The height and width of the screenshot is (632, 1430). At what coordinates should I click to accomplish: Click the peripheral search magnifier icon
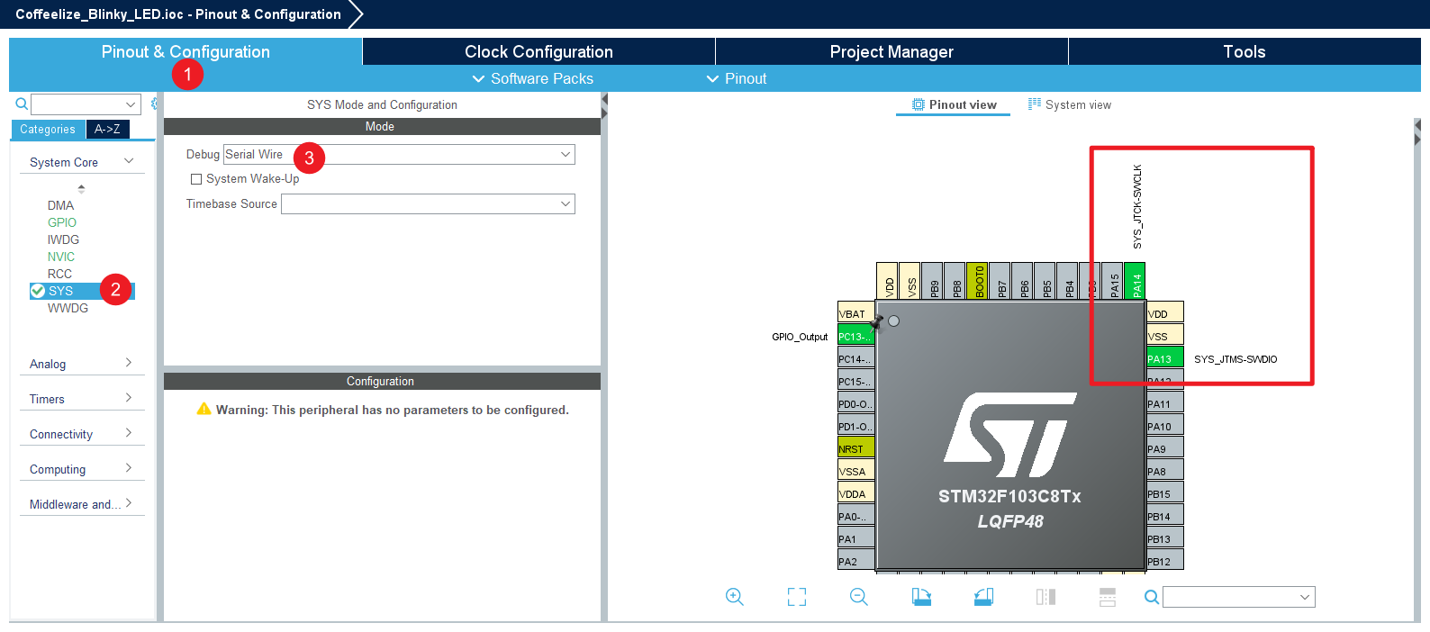(x=22, y=104)
